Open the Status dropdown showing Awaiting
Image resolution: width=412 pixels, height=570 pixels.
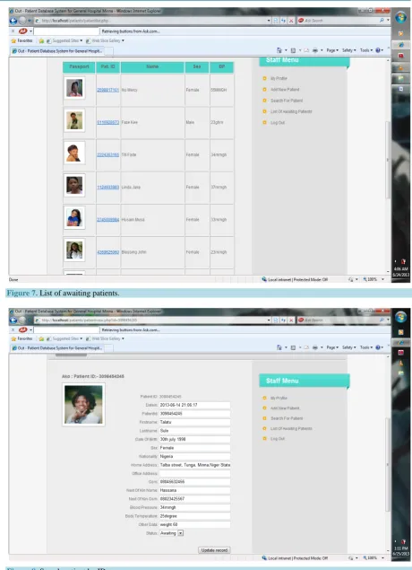pos(180,533)
